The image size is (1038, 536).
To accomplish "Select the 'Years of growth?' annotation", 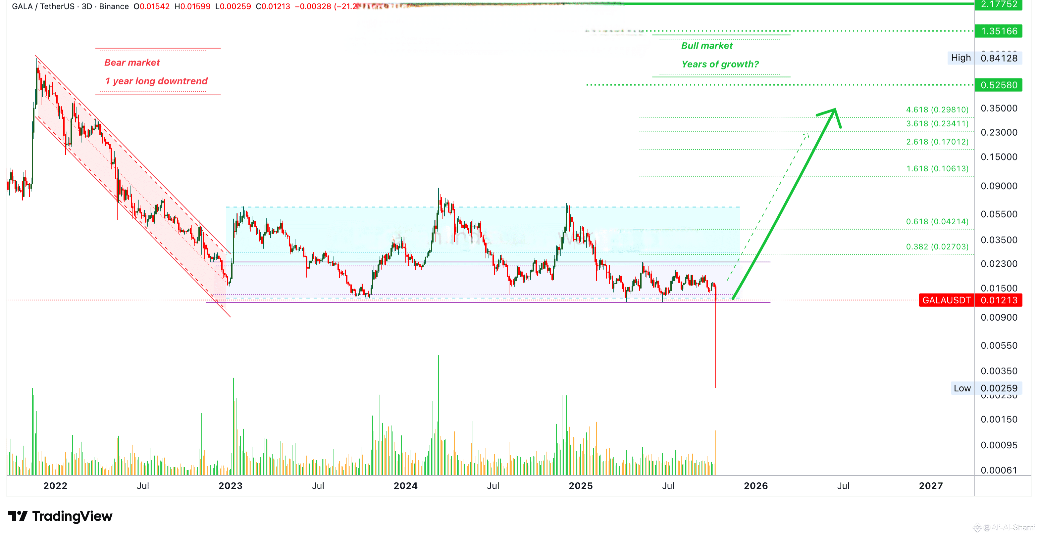I will (720, 64).
